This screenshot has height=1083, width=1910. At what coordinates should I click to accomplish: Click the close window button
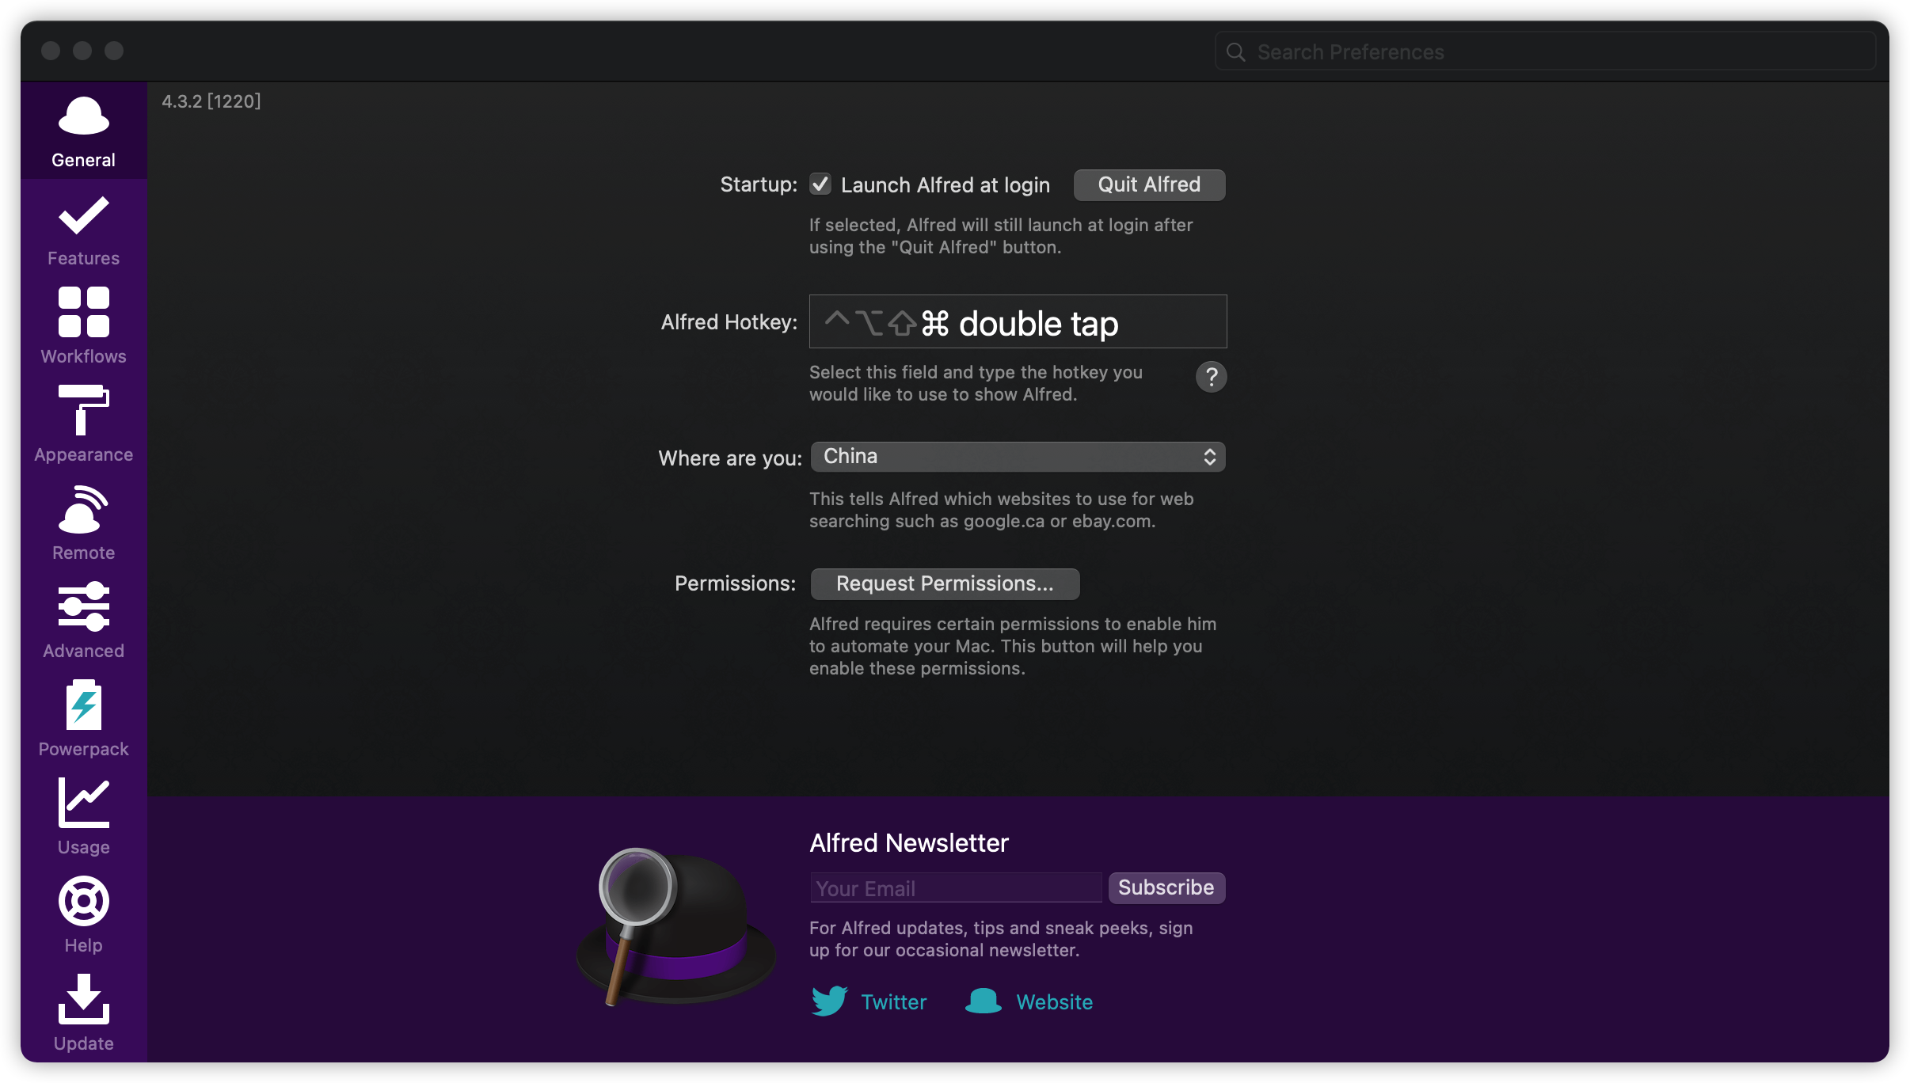tap(51, 51)
